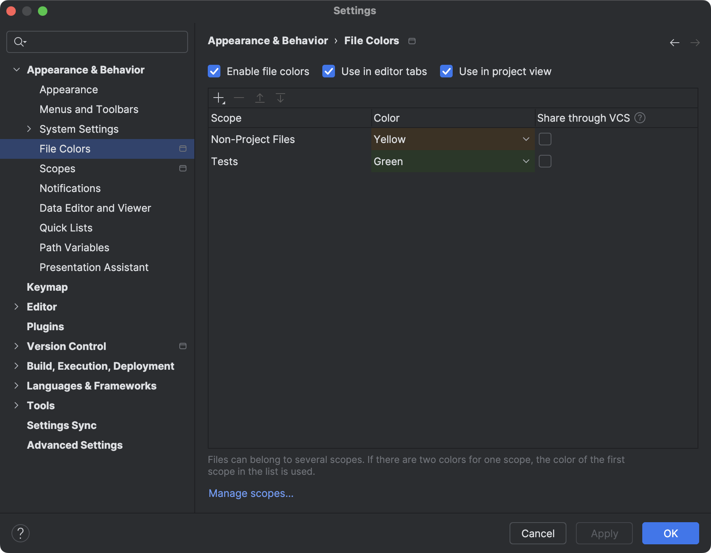The image size is (711, 553).
Task: Select Notifications in the sidebar
Action: pyautogui.click(x=70, y=188)
